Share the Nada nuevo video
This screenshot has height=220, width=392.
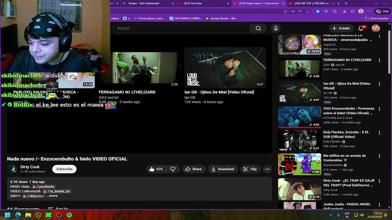[194, 169]
